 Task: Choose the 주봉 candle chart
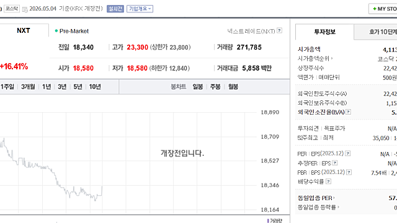click(x=215, y=87)
